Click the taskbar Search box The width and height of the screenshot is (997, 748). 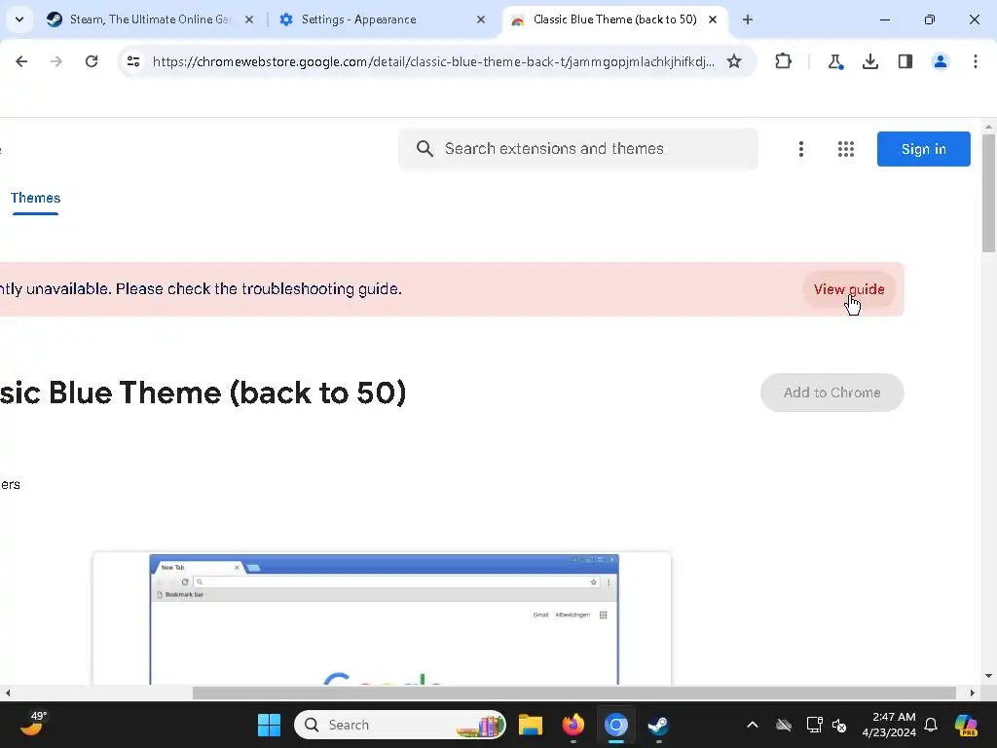tap(400, 725)
